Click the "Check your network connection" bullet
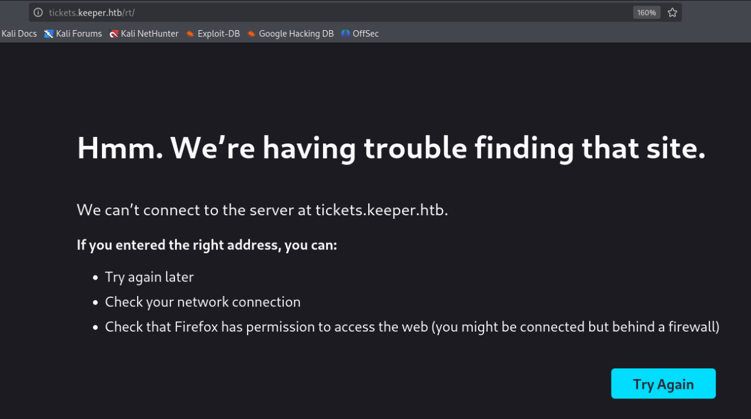Viewport: 751px width, 419px height. [202, 302]
